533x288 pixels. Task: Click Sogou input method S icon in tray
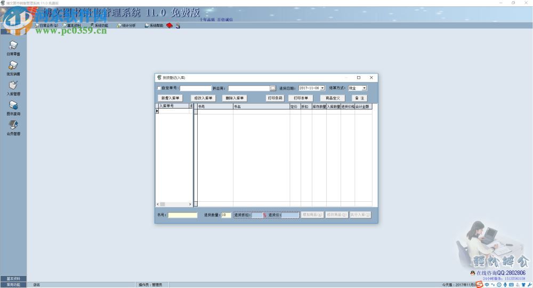point(479,284)
